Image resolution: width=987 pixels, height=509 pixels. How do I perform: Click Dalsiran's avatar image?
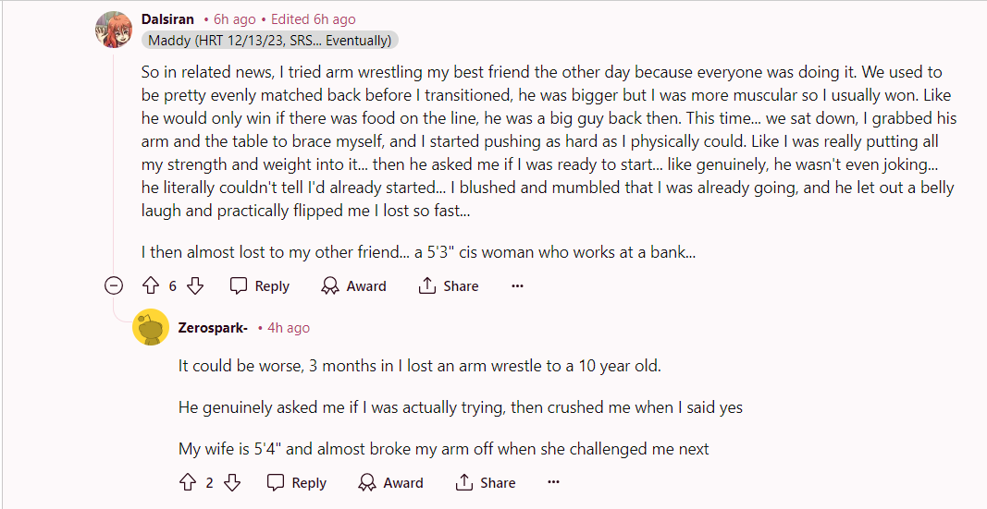click(114, 30)
